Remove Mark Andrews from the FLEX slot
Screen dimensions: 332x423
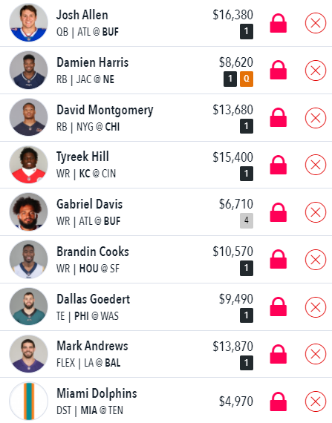[x=316, y=354]
